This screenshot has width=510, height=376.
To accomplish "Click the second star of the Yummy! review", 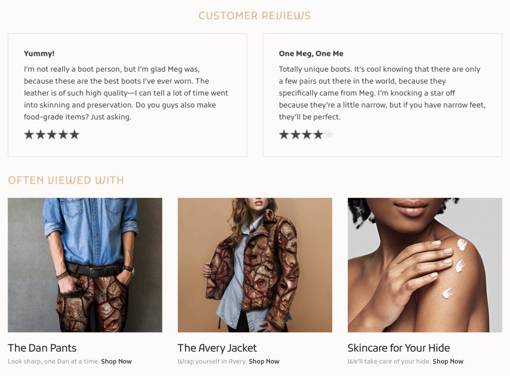I will [40, 134].
